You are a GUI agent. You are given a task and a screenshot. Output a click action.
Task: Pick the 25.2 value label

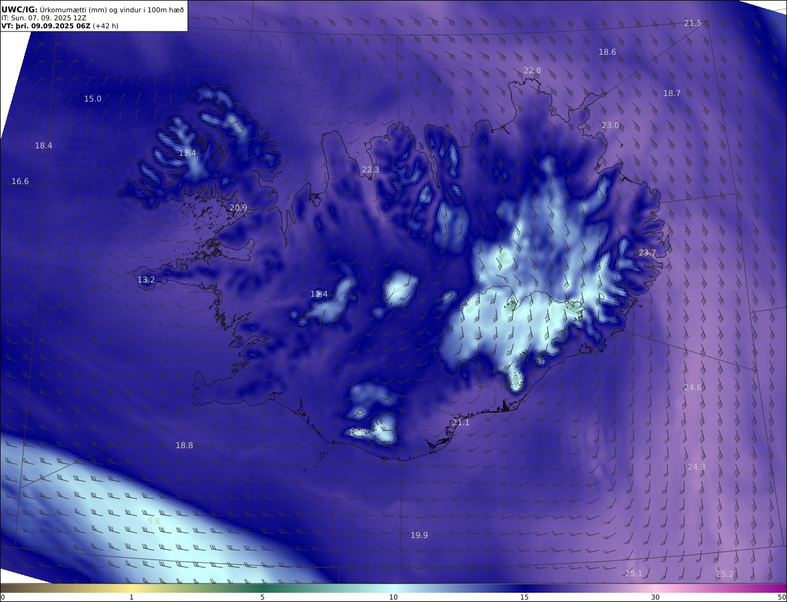(726, 574)
